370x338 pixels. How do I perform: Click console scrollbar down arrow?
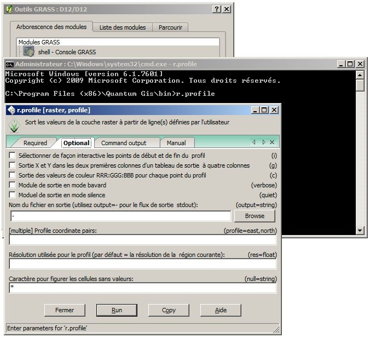point(360,230)
